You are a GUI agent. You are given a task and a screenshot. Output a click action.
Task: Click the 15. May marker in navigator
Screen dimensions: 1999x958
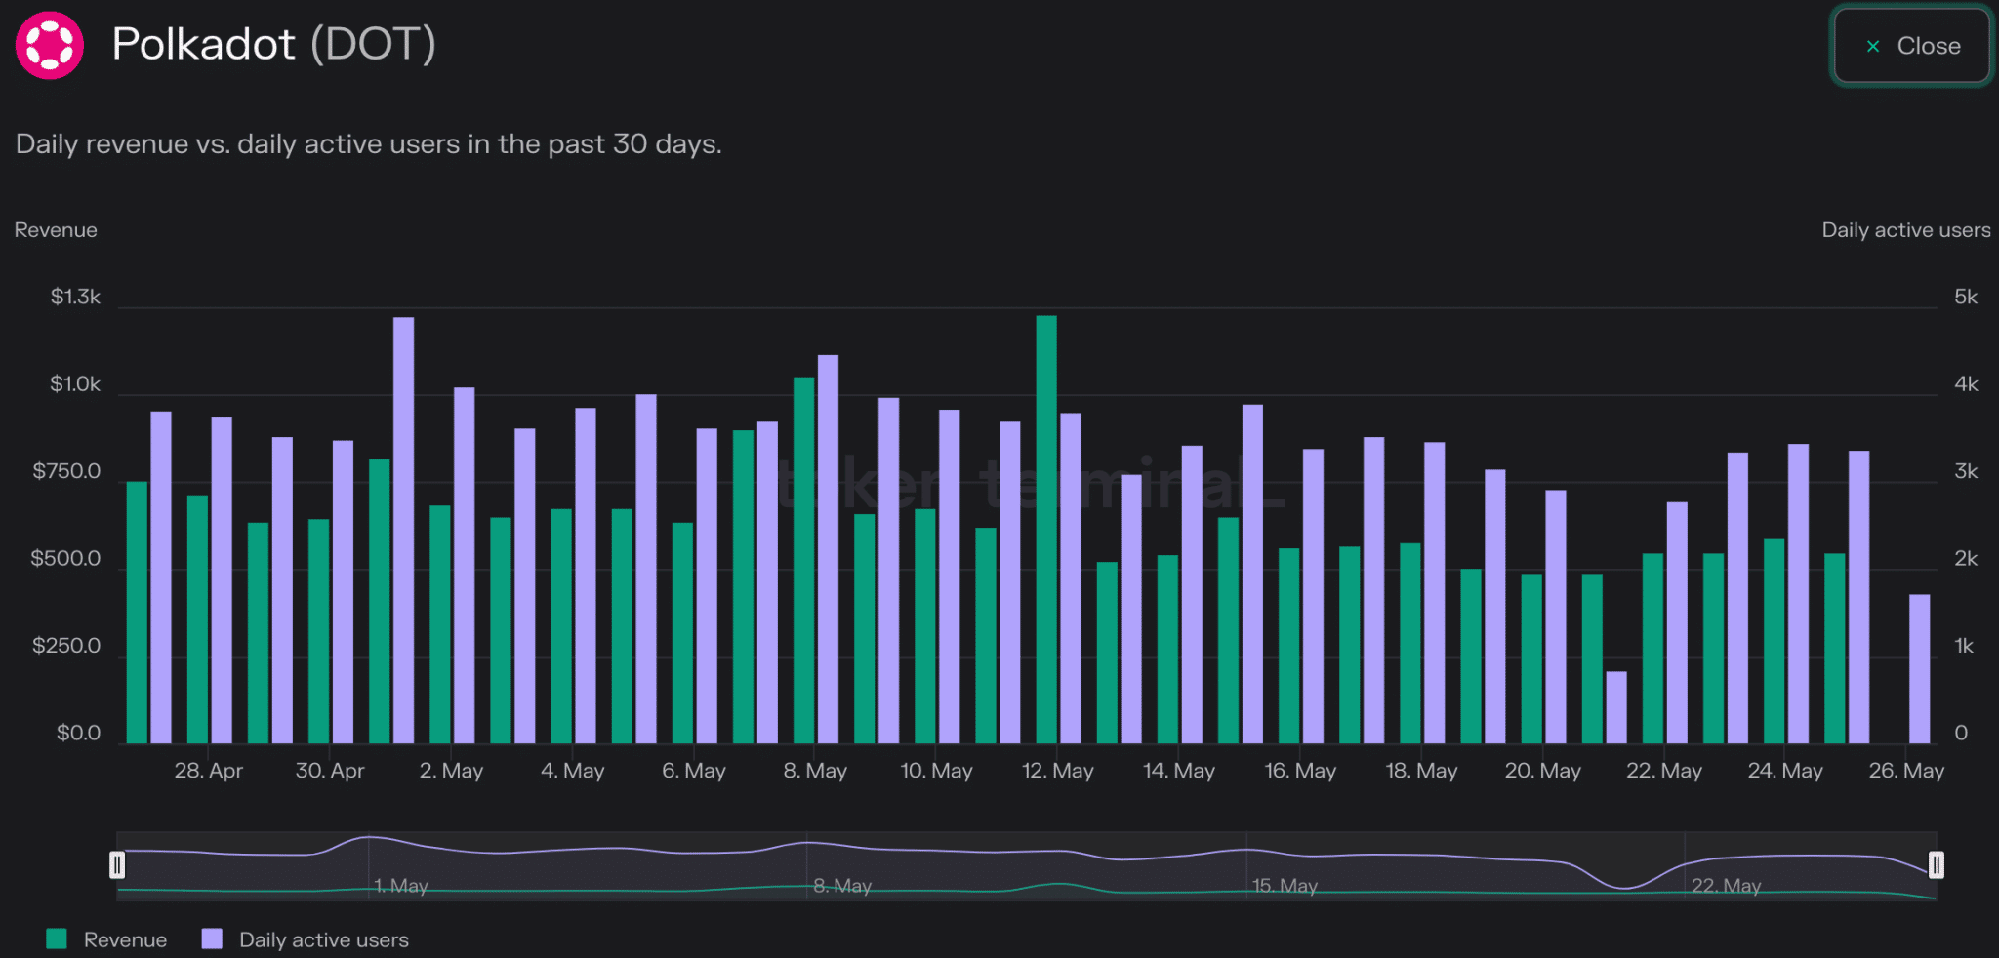1285,886
